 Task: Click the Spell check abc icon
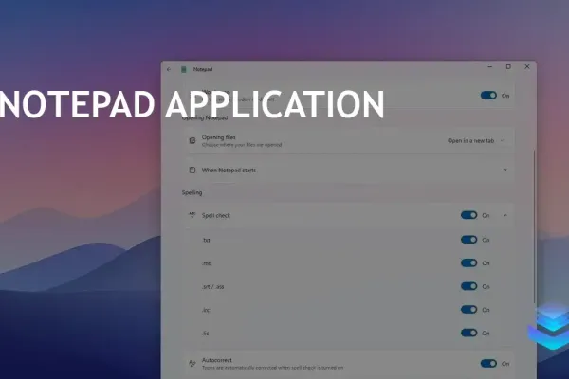[193, 215]
